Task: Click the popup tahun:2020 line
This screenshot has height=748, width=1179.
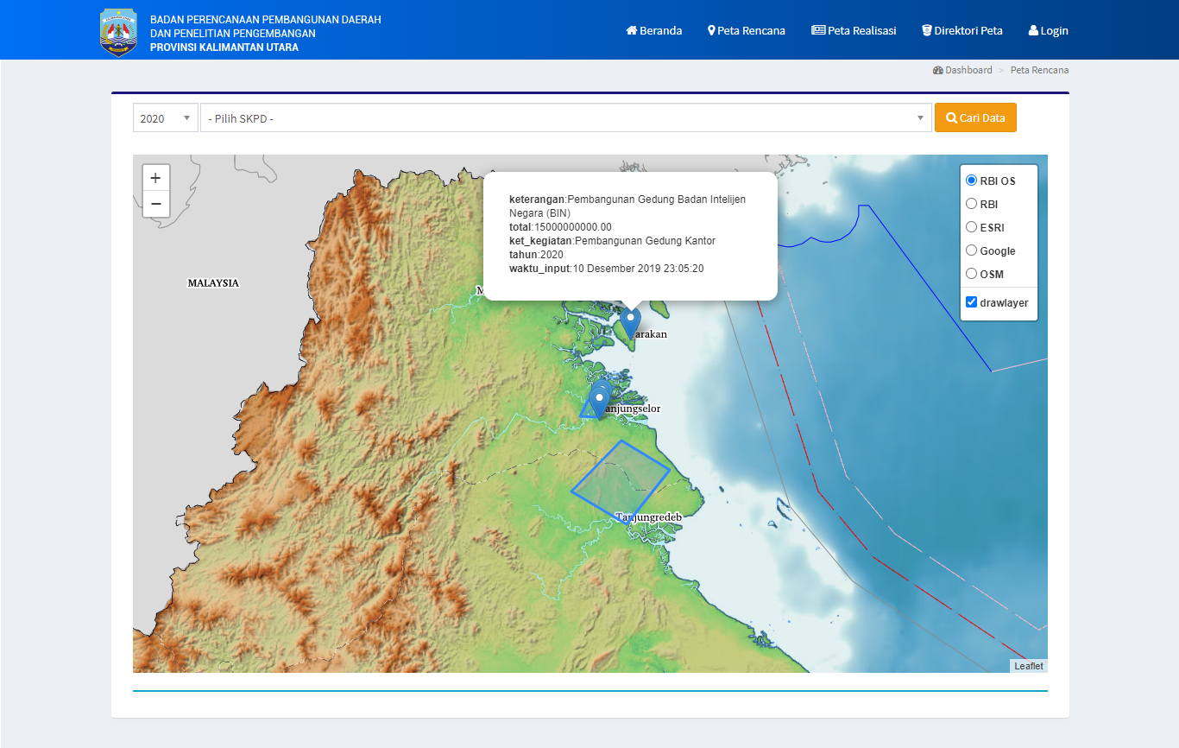Action: (x=536, y=255)
